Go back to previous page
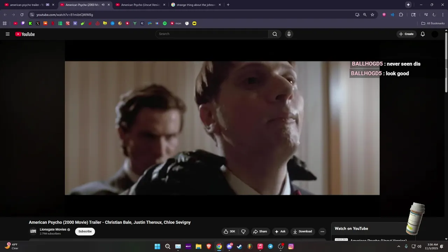 [5, 15]
